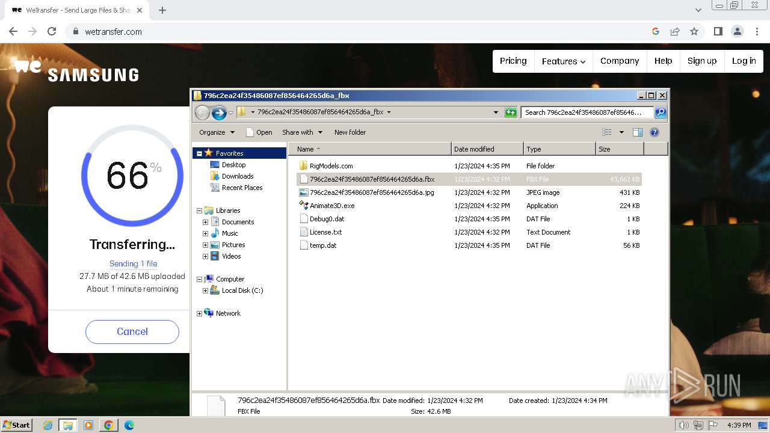Viewport: 770px width, 433px height.
Task: Open the Organize menu
Action: point(217,132)
